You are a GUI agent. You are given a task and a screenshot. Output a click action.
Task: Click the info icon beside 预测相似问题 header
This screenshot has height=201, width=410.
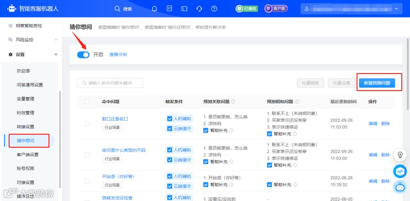click(x=297, y=102)
